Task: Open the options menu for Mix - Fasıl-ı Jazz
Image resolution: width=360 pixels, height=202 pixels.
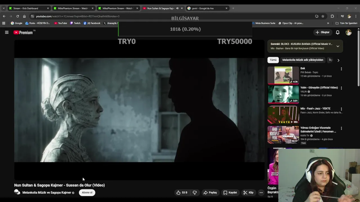Action: tap(341, 109)
